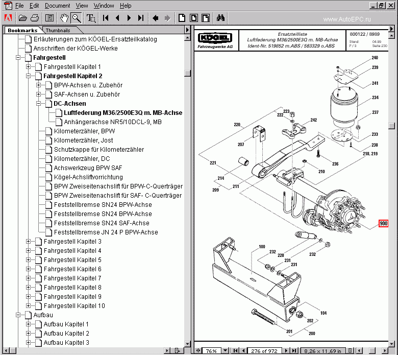Collapse Fahrgestell Kapitel 2 node
The image size is (398, 355).
coord(28,76)
